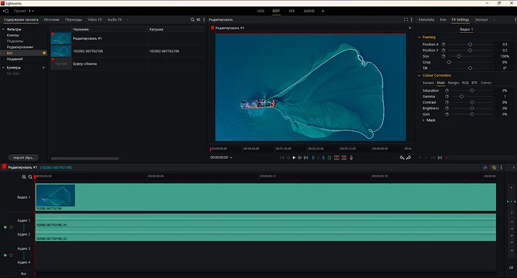Click the fullscreen icon of the viewer
Screen dimensions: 517x278
pyautogui.click(x=406, y=20)
